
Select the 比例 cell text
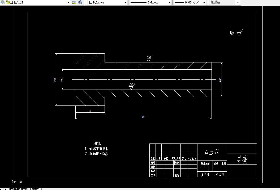pyautogui.click(x=223, y=164)
